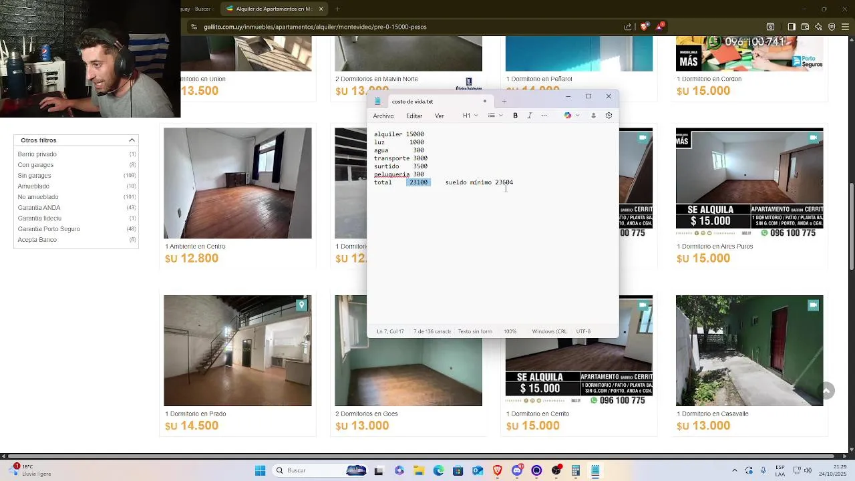
Task: Open the 1 Dormitorio en Prado listing photo
Action: pos(238,351)
